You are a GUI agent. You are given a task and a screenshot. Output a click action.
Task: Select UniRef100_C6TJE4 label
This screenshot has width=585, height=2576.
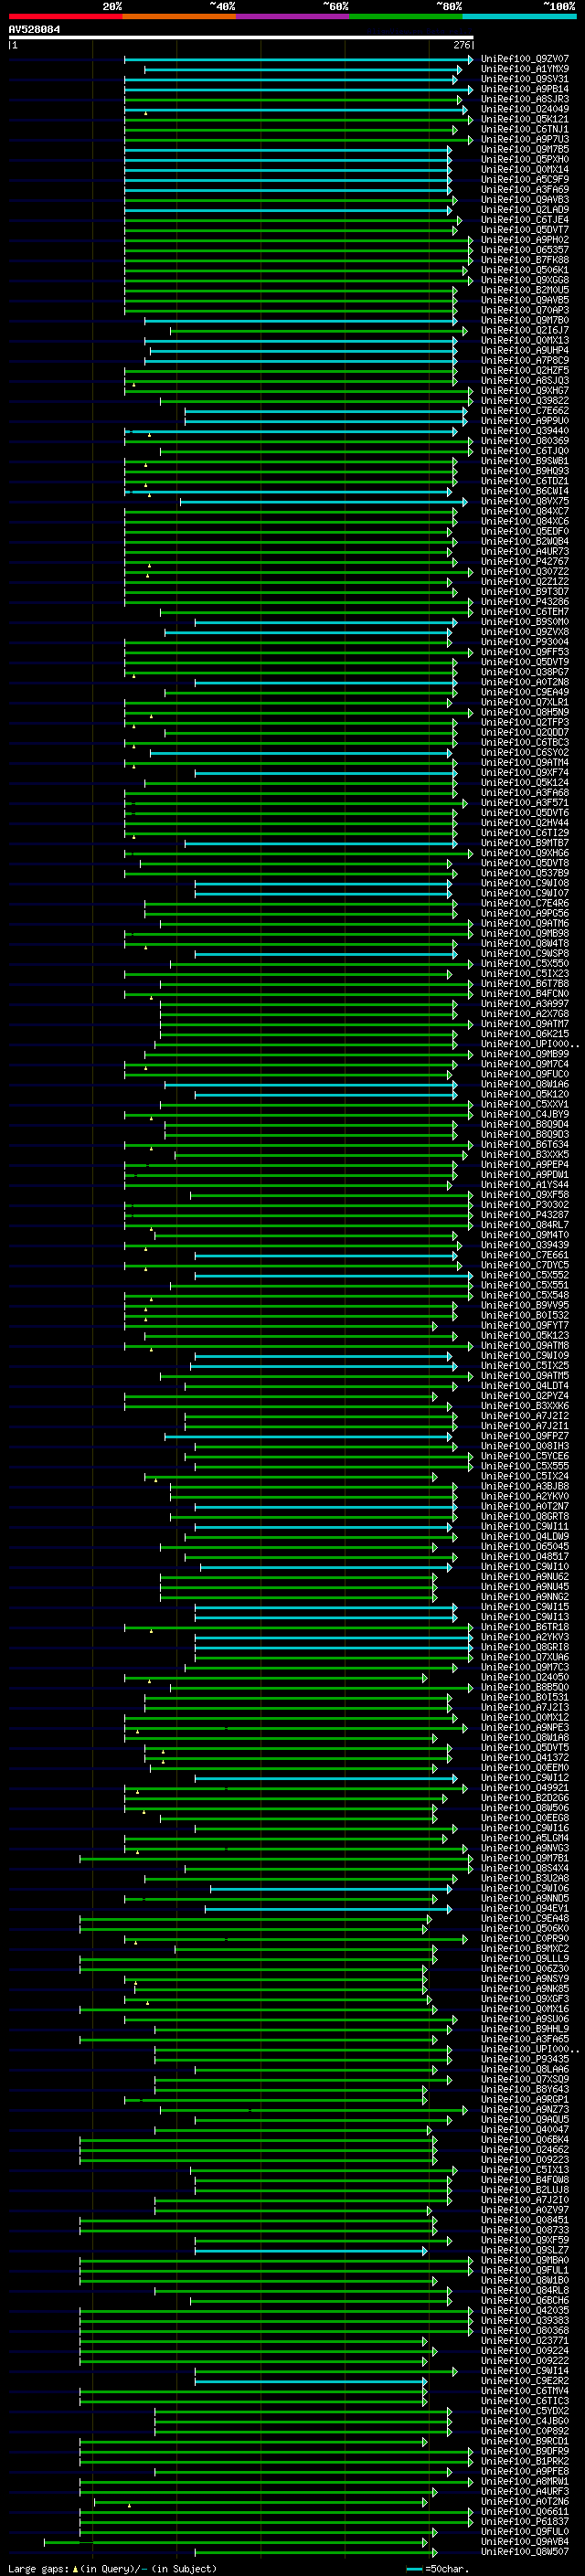tap(525, 220)
